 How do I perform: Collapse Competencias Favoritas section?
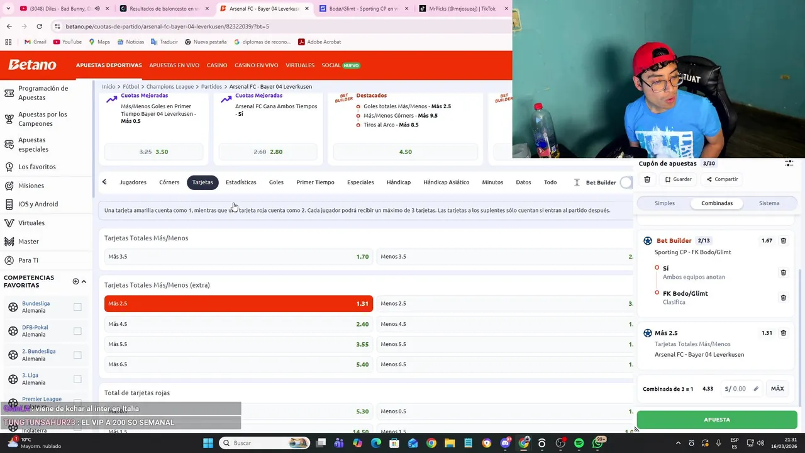(84, 281)
